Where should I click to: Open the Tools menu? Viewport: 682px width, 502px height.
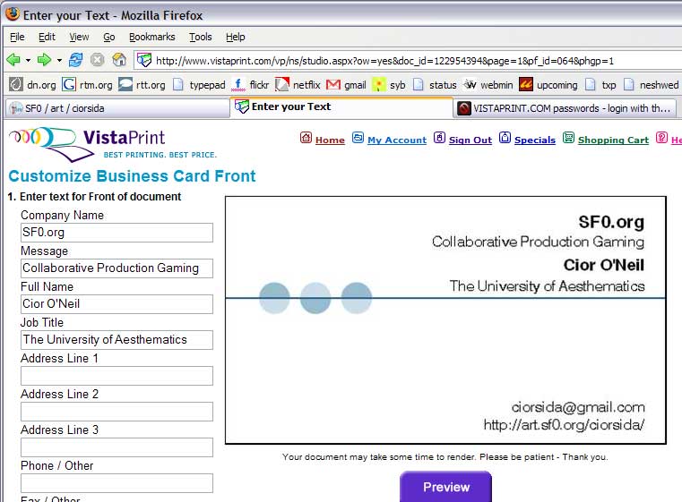coord(200,37)
